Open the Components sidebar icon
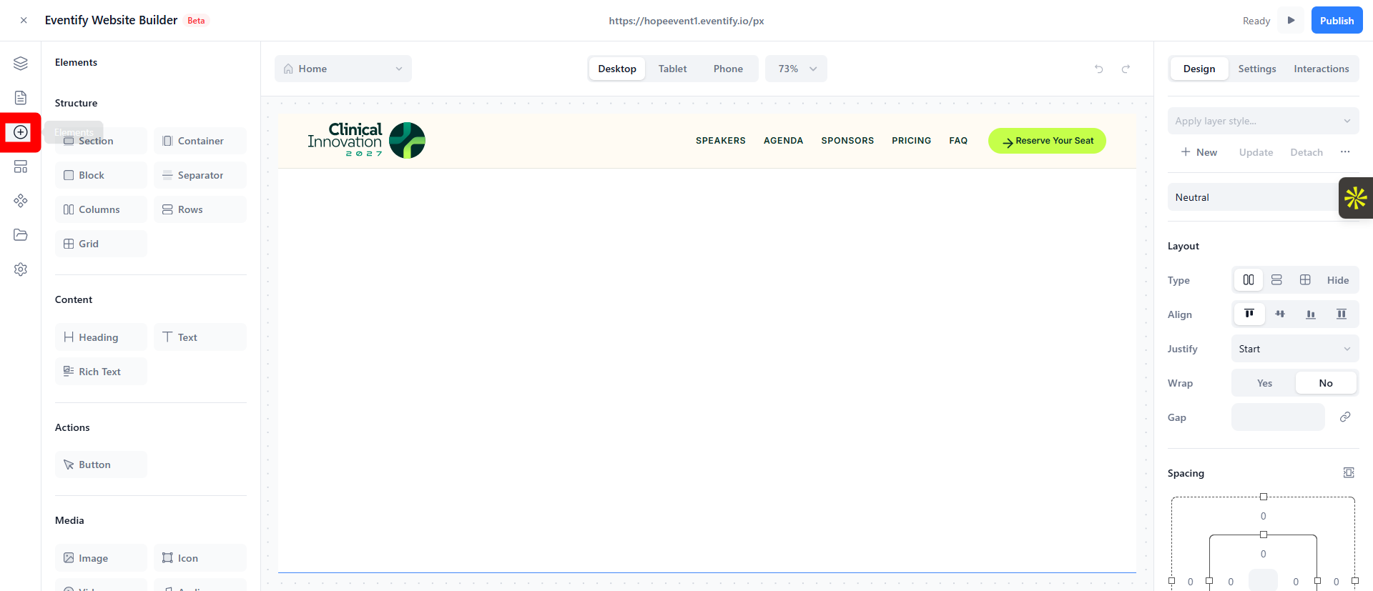 (x=21, y=201)
